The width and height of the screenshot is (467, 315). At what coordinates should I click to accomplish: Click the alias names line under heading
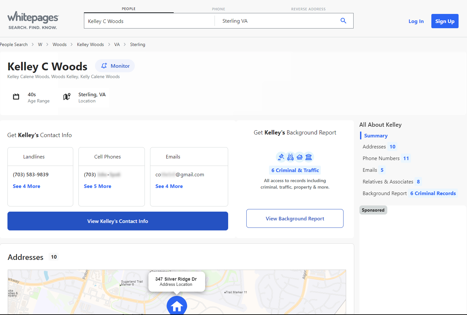pyautogui.click(x=64, y=77)
